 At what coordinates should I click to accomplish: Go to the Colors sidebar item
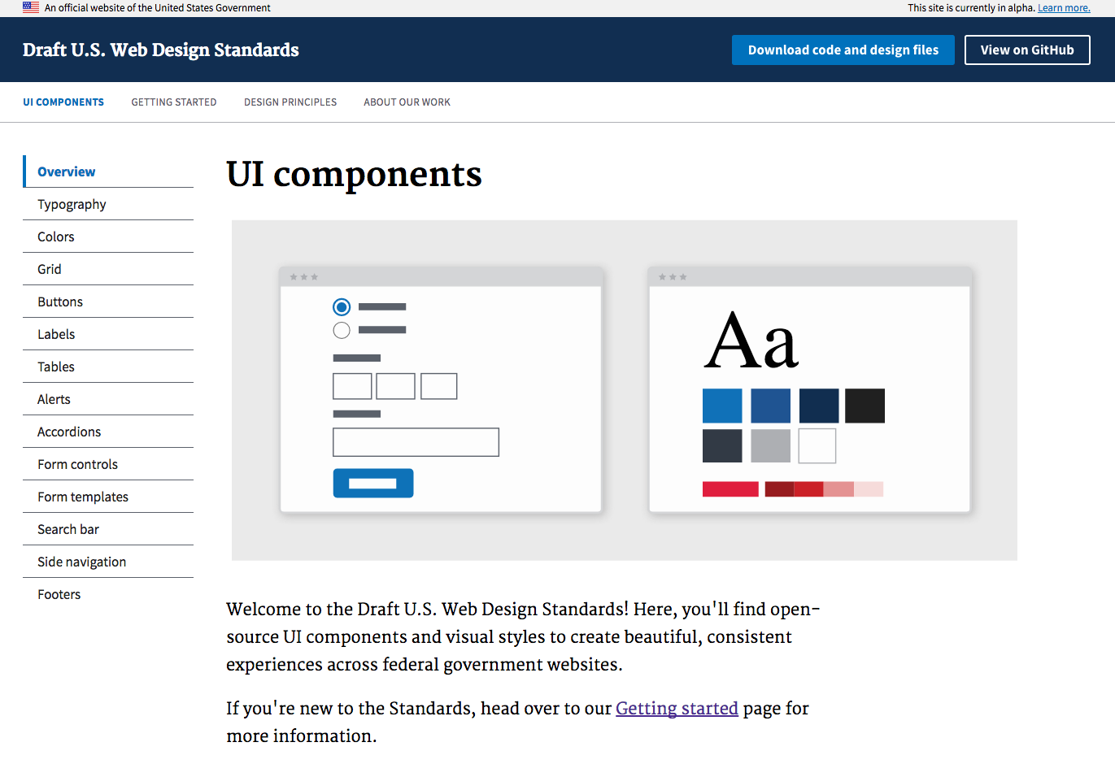coord(108,237)
